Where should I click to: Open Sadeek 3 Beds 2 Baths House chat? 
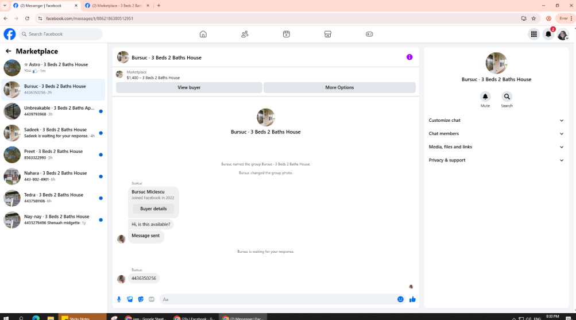click(53, 133)
